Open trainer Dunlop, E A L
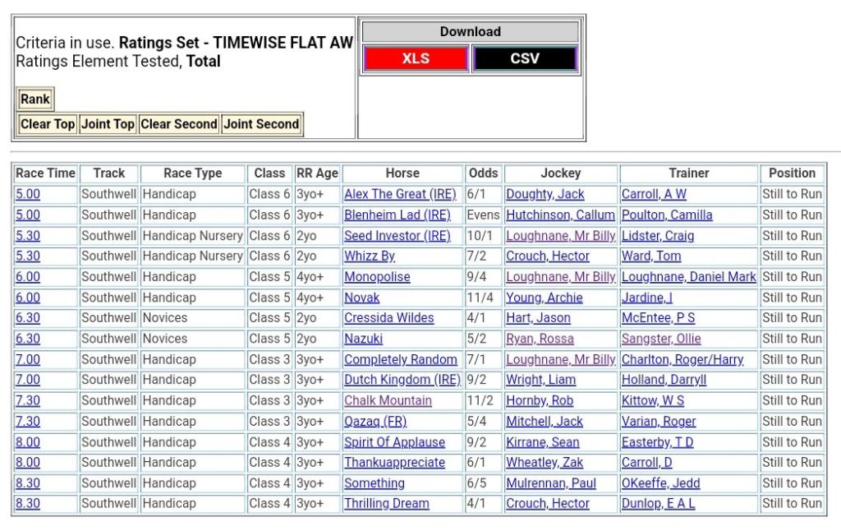841x531 pixels. click(x=658, y=504)
